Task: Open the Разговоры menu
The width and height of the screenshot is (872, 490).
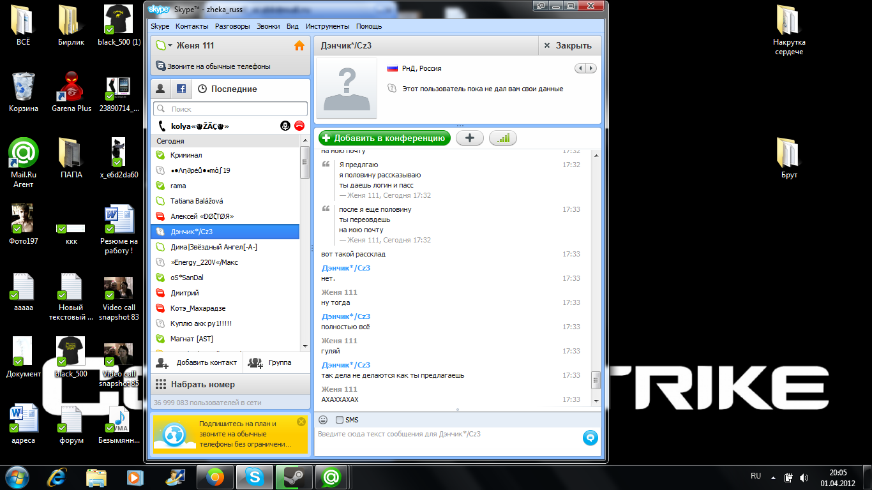Action: pyautogui.click(x=232, y=26)
